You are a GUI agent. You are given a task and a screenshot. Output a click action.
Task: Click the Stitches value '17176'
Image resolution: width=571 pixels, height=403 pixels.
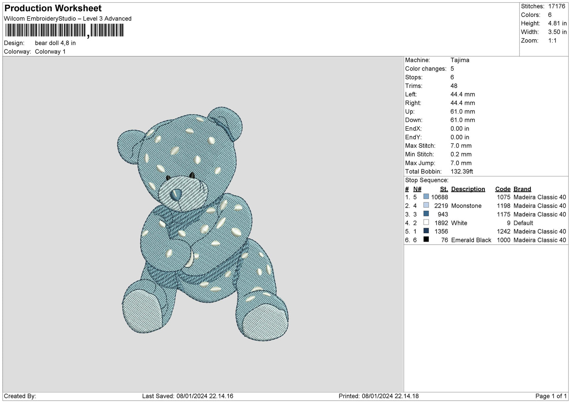point(558,6)
